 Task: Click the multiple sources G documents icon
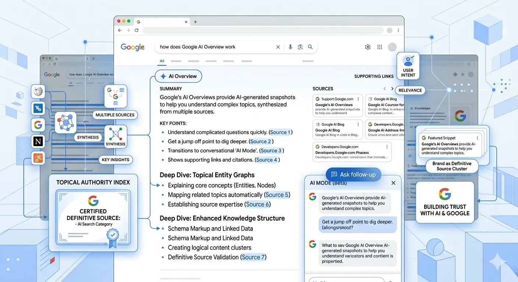(115, 96)
